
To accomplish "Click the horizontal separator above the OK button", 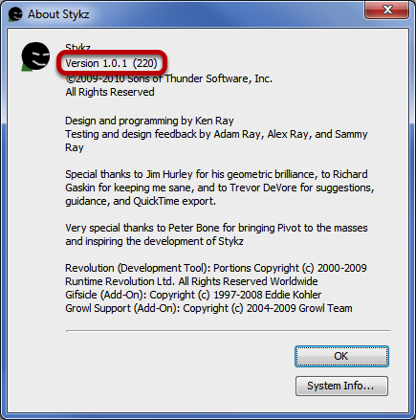I will 229,331.
